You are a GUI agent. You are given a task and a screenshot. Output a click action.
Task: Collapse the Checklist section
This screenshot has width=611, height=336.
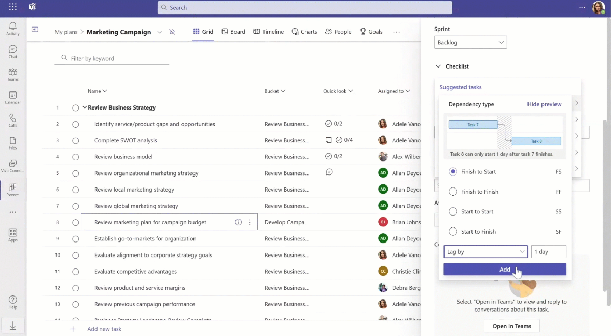(x=438, y=66)
